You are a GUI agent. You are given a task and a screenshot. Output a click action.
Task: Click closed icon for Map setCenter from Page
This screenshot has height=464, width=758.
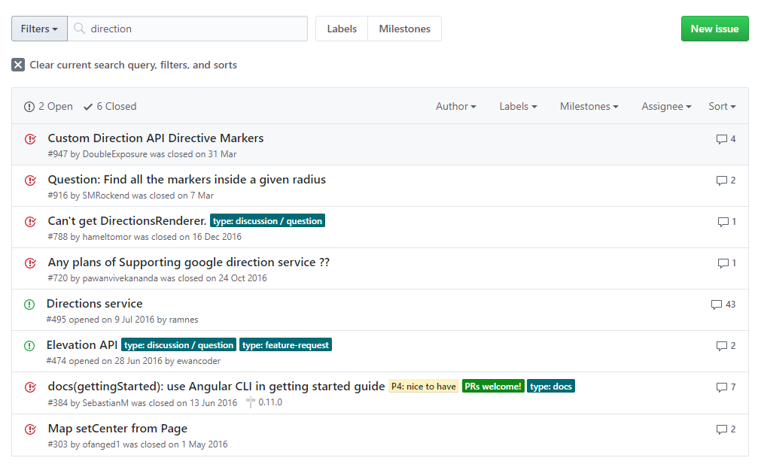coord(30,429)
